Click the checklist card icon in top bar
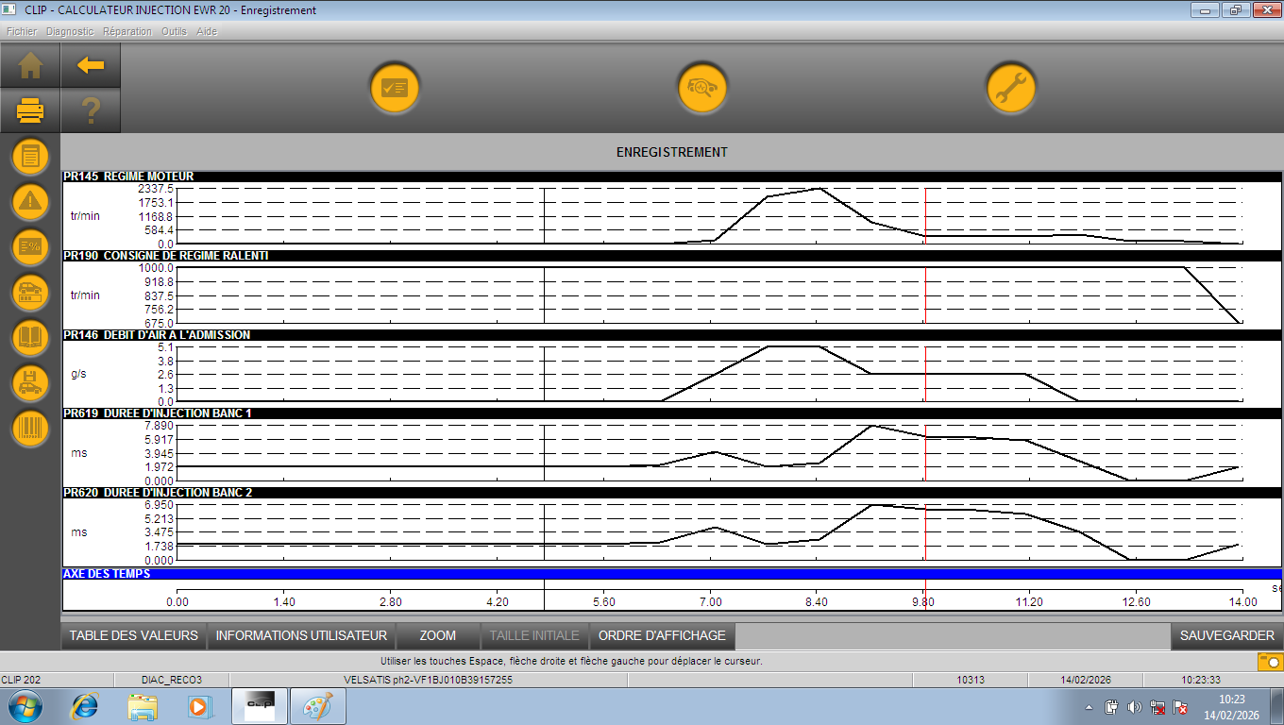 (x=394, y=89)
